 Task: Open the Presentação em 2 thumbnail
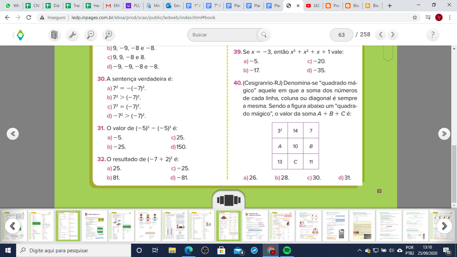pyautogui.click(x=94, y=226)
